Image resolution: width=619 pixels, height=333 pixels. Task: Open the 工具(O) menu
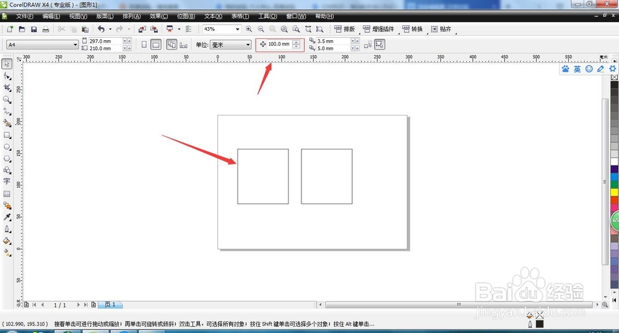tap(267, 16)
